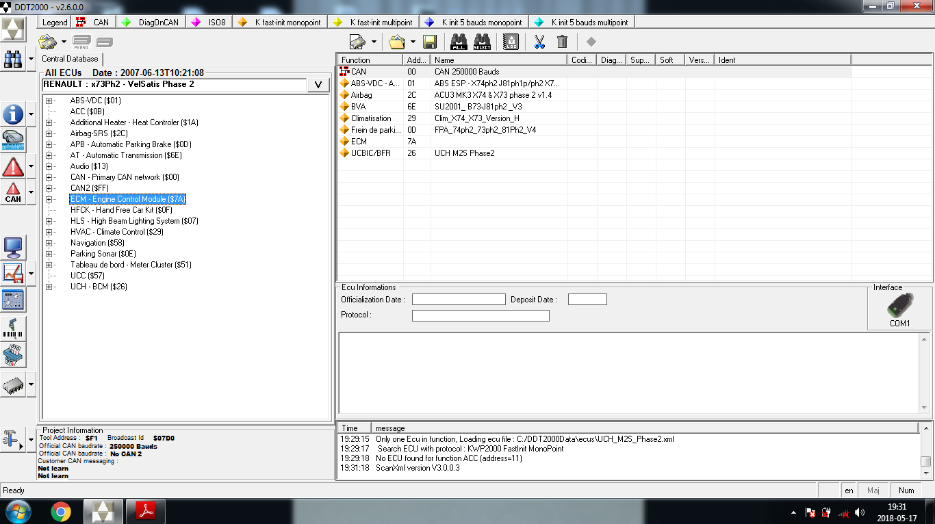This screenshot has height=524, width=935.
Task: Click the Legend tab
Action: point(55,22)
